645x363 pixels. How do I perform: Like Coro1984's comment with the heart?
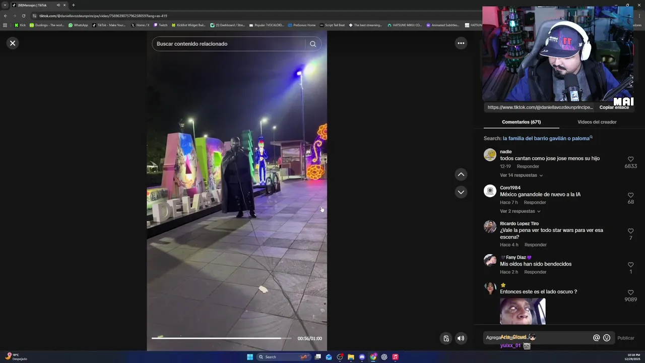630,195
